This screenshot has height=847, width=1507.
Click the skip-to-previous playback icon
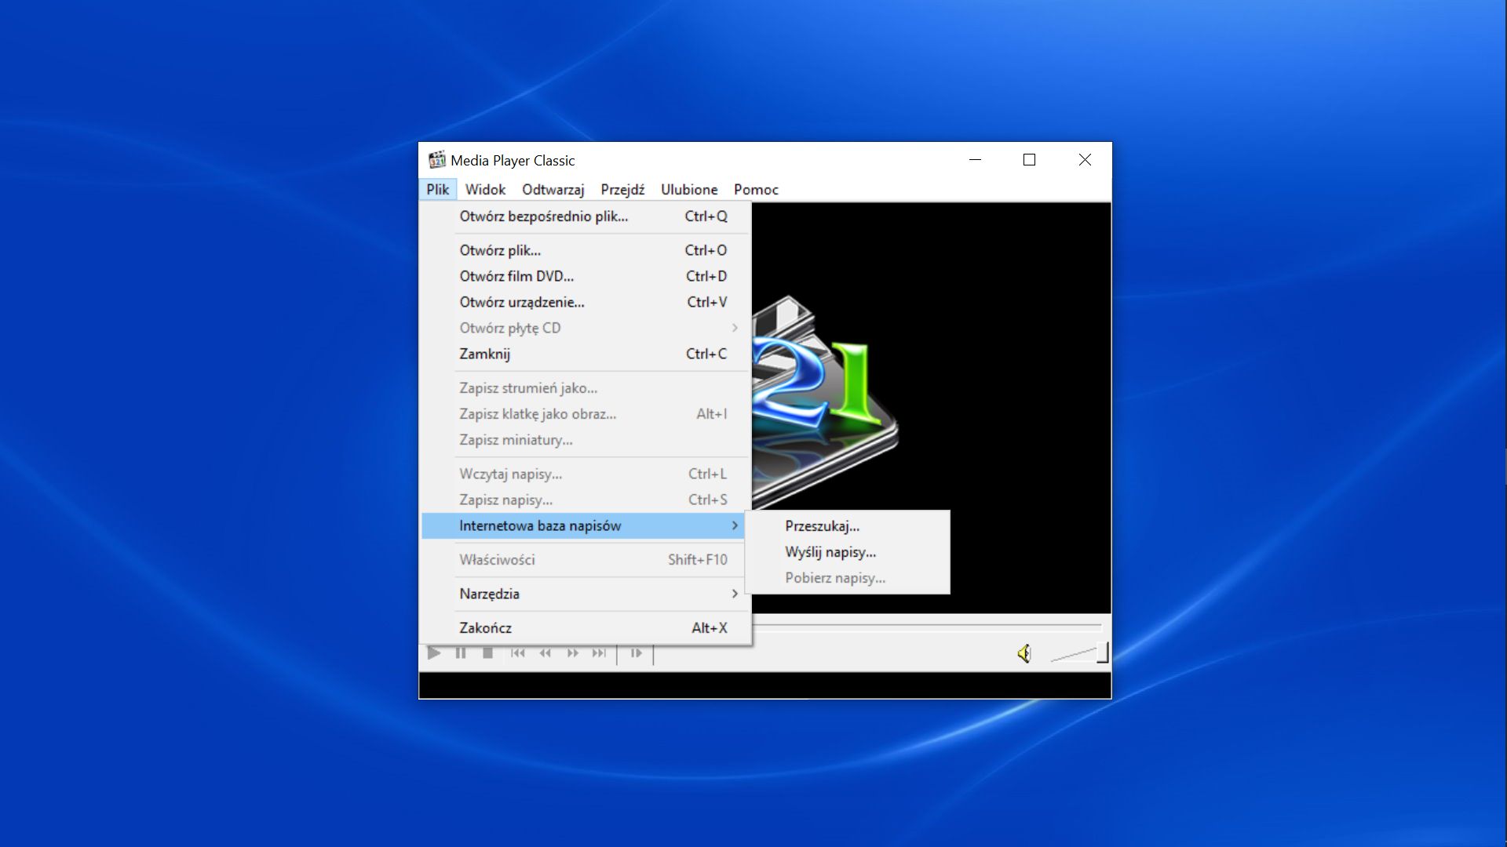(517, 653)
